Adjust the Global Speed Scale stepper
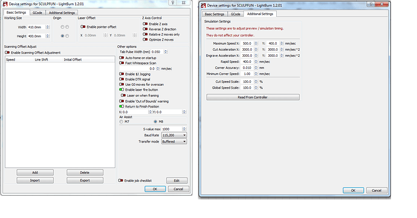Image resolution: width=417 pixels, height=218 pixels. pyautogui.click(x=256, y=88)
